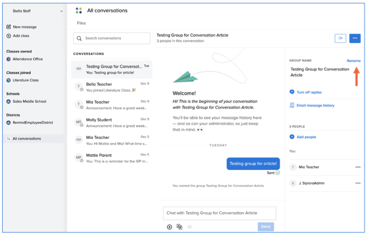The width and height of the screenshot is (367, 235).
Task: Turn off replies for this group
Action: (x=309, y=92)
